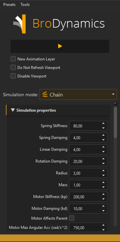Check the Disable Viewport option

click(x=13, y=76)
